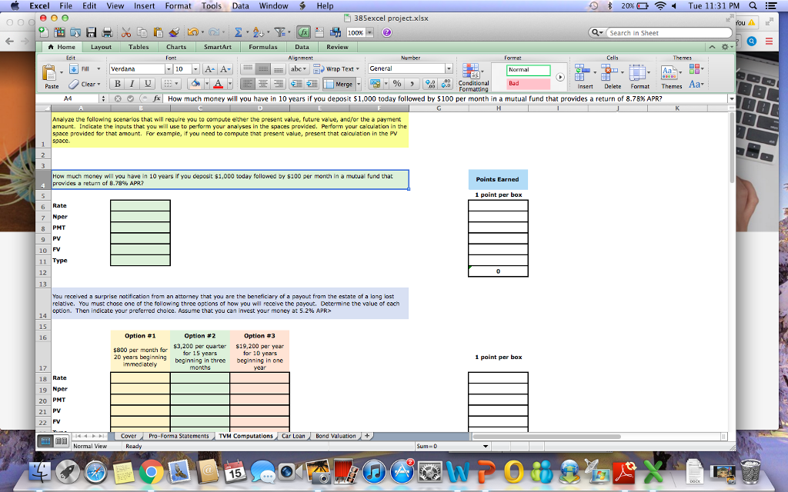Expand the cell styles gallery arrow
This screenshot has height=492, width=788.
coord(560,77)
